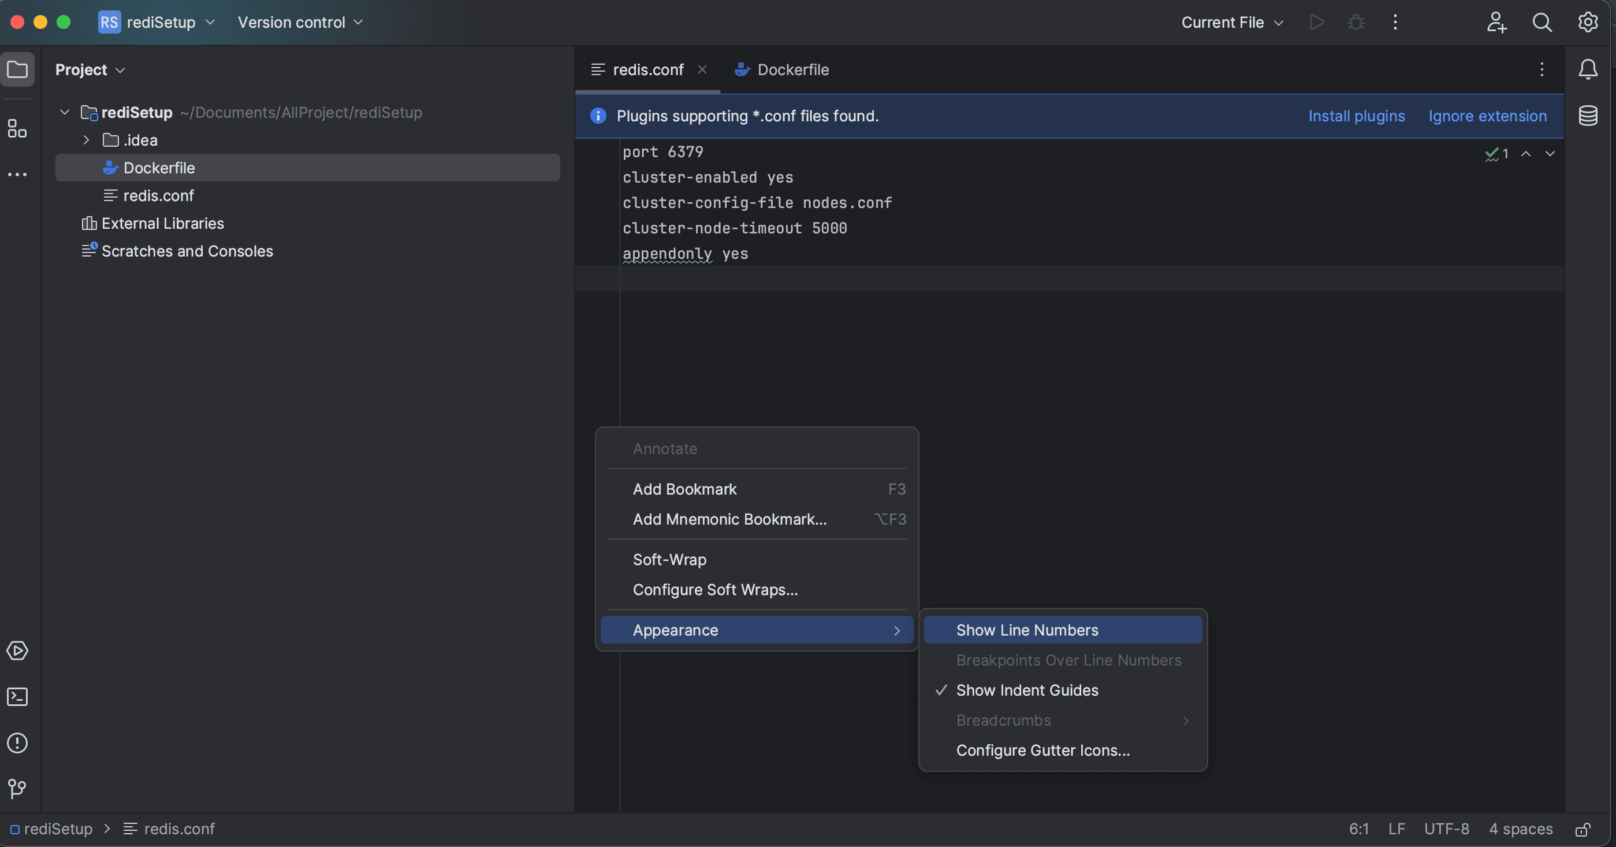Close the redis.conf tab
This screenshot has height=847, width=1616.
(x=702, y=70)
